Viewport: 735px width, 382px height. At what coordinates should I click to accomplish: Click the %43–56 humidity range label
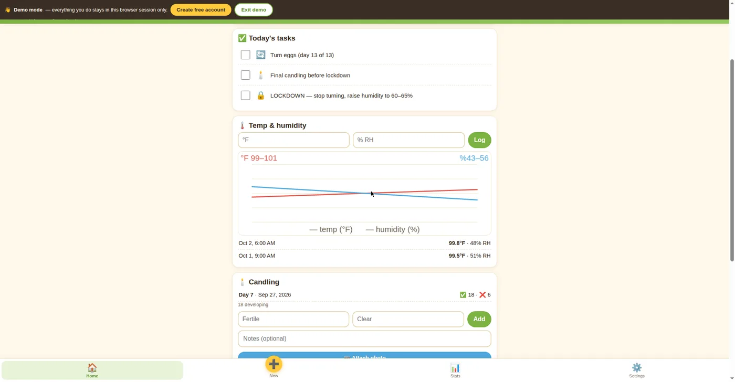click(x=474, y=158)
